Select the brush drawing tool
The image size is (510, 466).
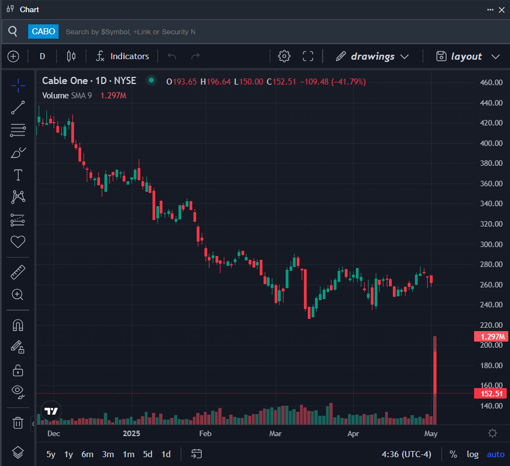coord(18,153)
